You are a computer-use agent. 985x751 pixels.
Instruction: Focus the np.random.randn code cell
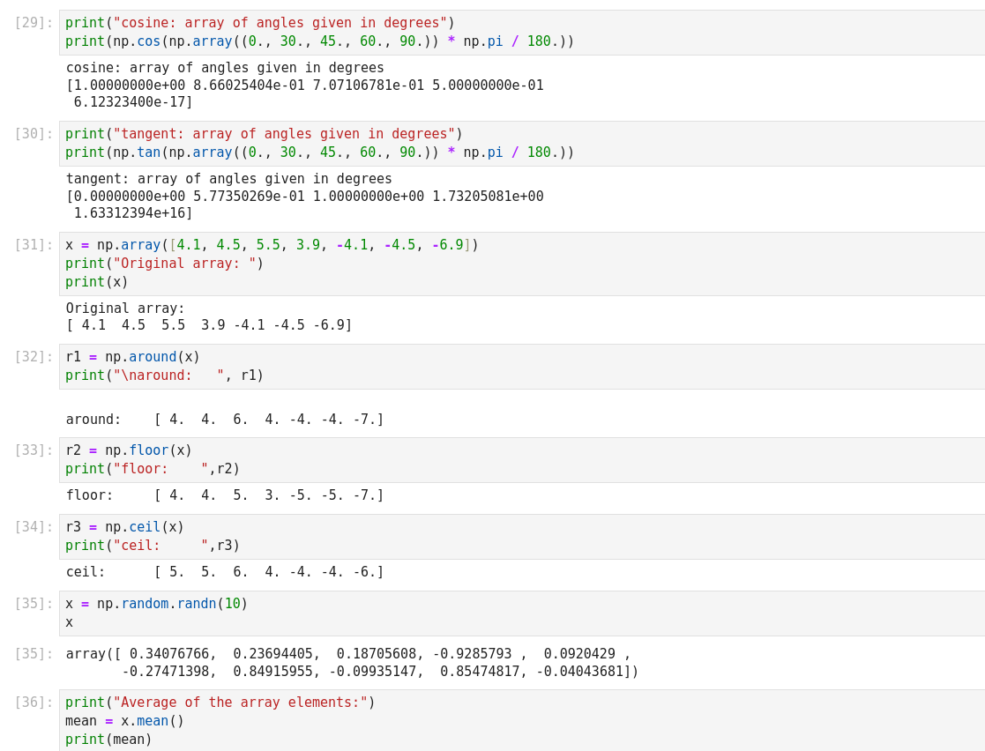[x=520, y=613]
